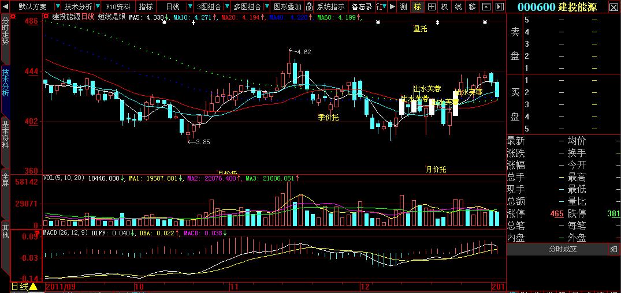Click the crosshair cursor icon
This screenshot has height=293, width=621.
pos(430,7)
